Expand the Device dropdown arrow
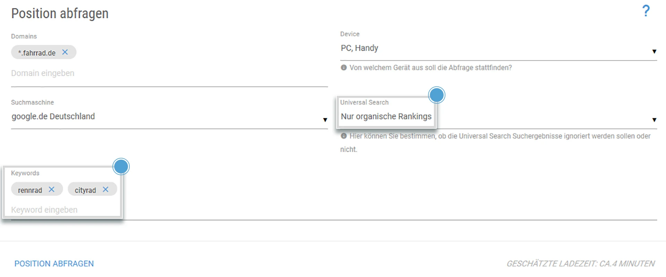Viewport: 666px width, 277px height. 654,52
